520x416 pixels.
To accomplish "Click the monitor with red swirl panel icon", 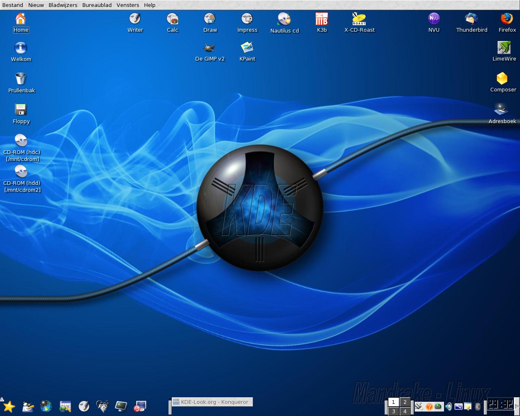I will click(x=140, y=406).
